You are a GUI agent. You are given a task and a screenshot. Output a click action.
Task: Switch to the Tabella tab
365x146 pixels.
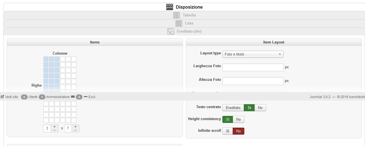tap(189, 15)
